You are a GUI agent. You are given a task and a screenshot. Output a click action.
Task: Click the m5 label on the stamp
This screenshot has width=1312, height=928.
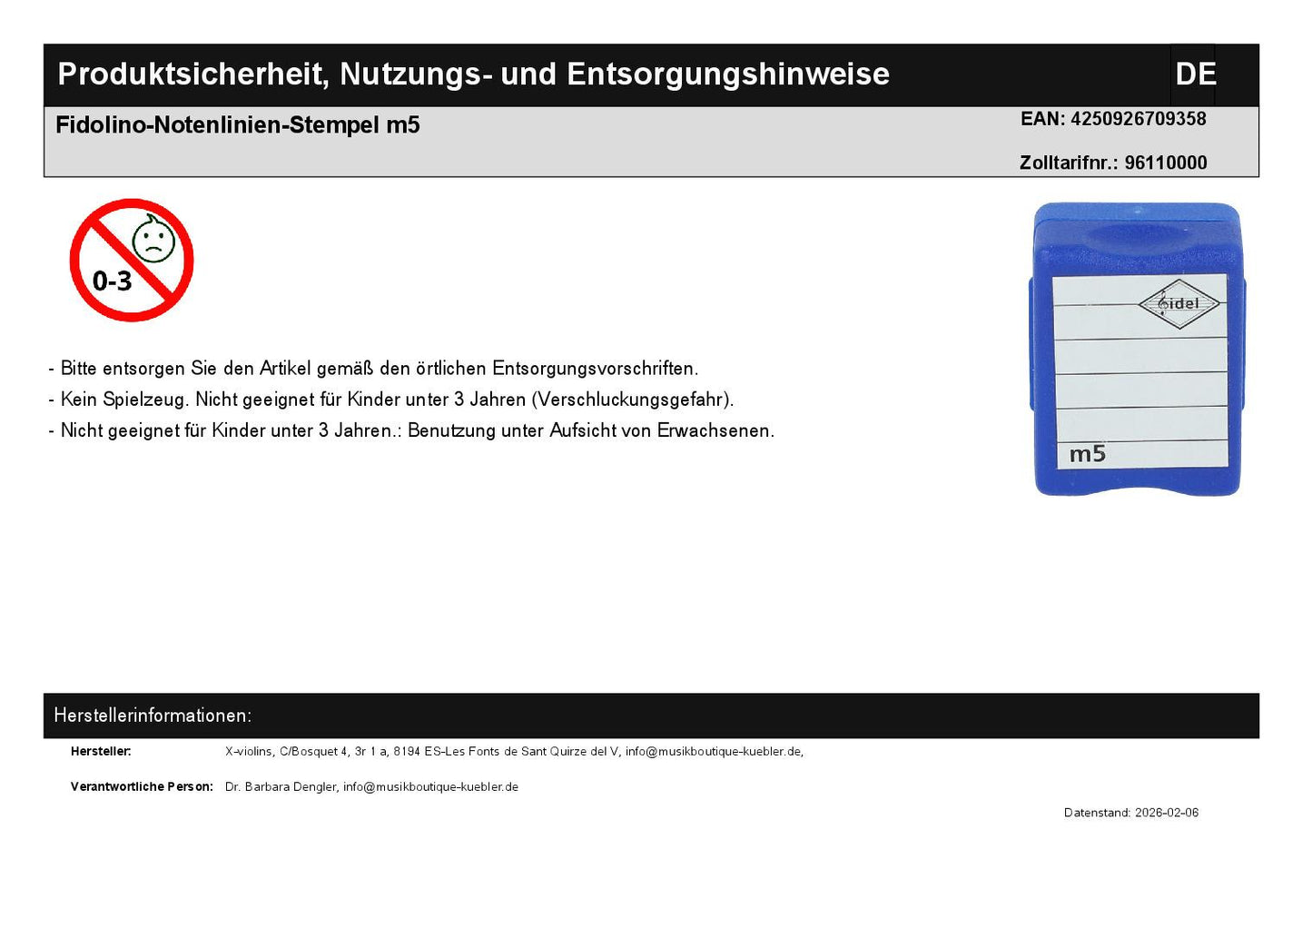tap(1087, 454)
